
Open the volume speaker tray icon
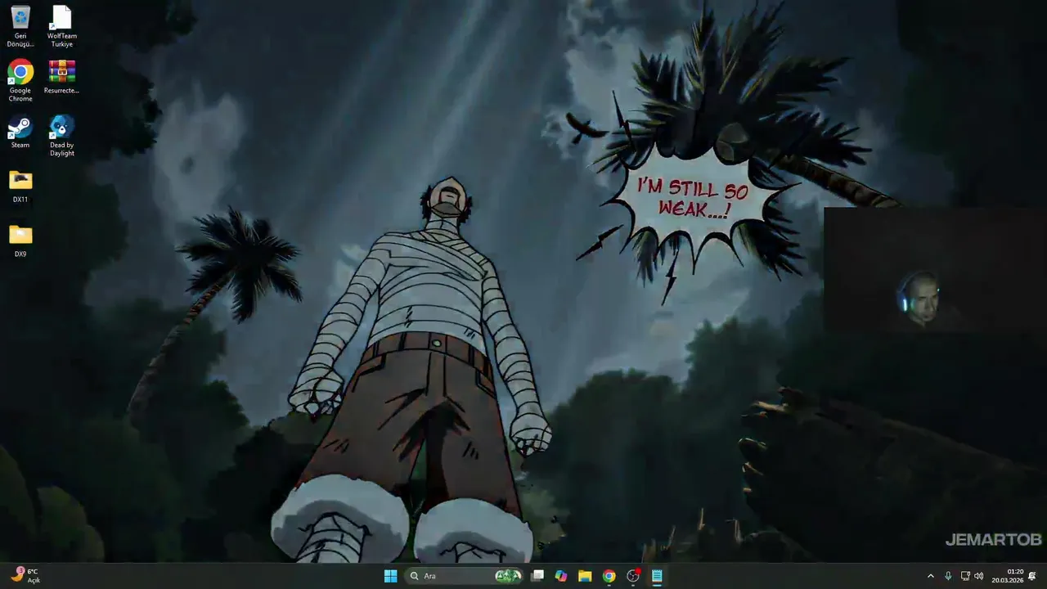coord(979,576)
